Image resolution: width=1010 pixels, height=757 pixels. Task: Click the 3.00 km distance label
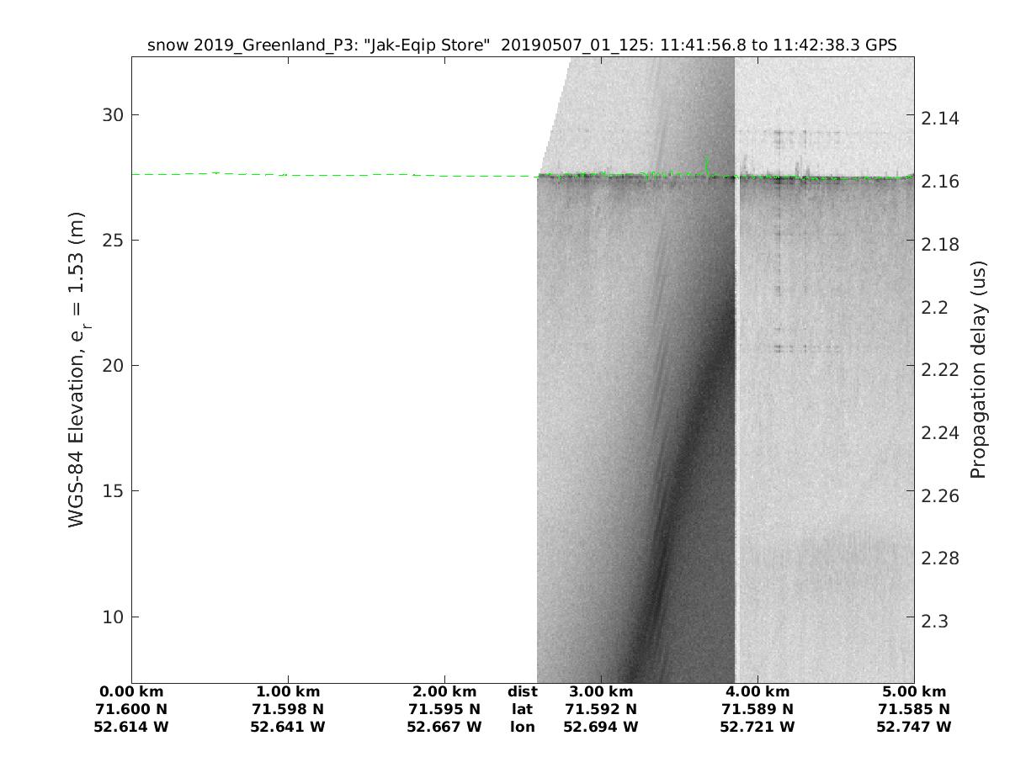600,691
